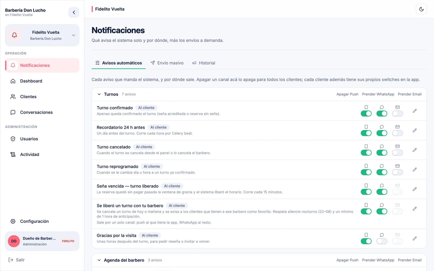
Task: Click Prender Email in the Turnos header
Action: [x=410, y=94]
